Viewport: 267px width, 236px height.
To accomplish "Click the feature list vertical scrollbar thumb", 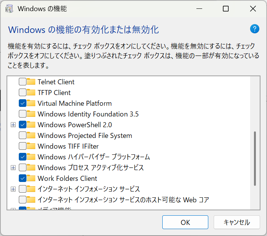I will [x=254, y=159].
